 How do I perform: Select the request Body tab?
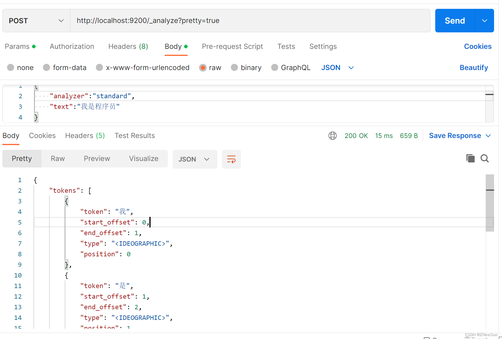pyautogui.click(x=176, y=46)
